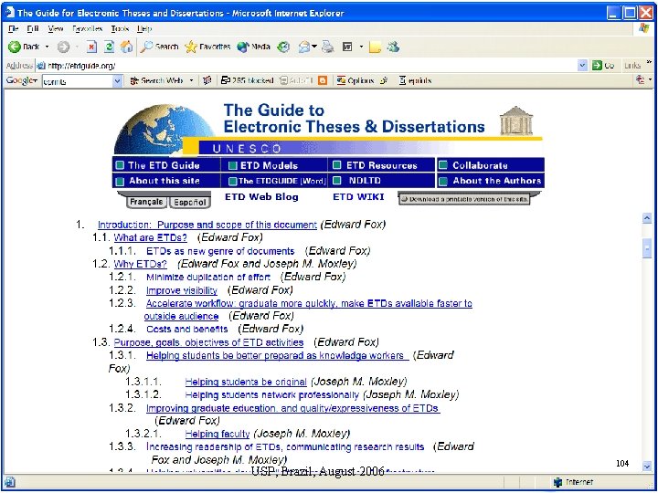The width and height of the screenshot is (658, 493).
Task: Open the Favorites menu
Action: pyautogui.click(x=88, y=29)
